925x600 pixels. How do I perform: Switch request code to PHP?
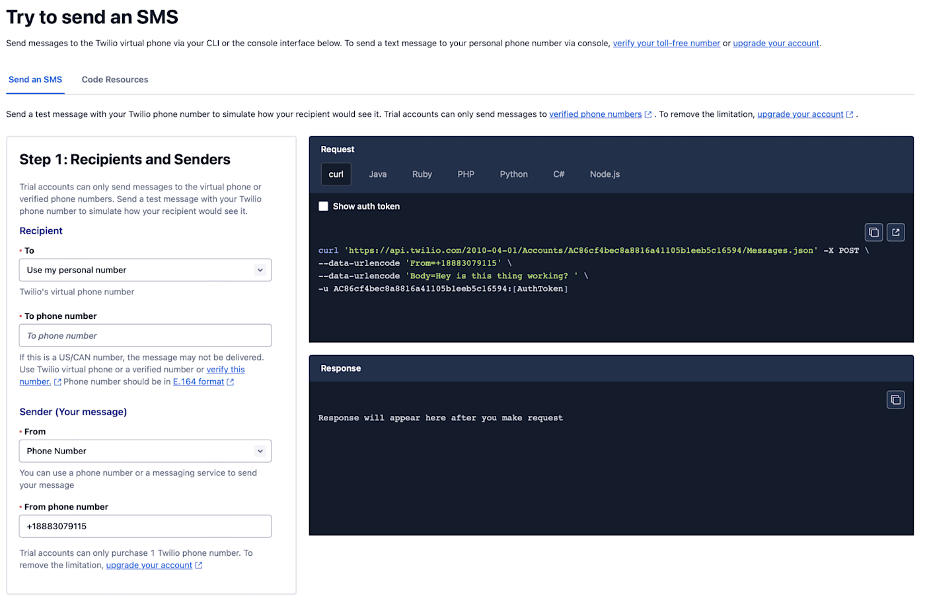tap(466, 174)
